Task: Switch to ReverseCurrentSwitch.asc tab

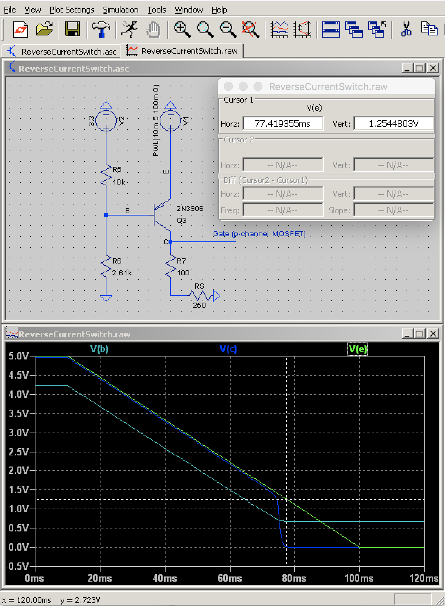Action: [x=61, y=51]
